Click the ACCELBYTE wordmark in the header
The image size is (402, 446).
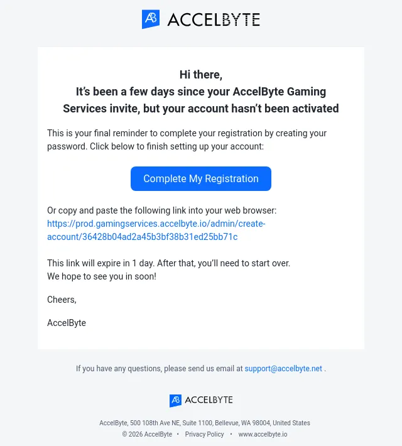[x=214, y=19]
